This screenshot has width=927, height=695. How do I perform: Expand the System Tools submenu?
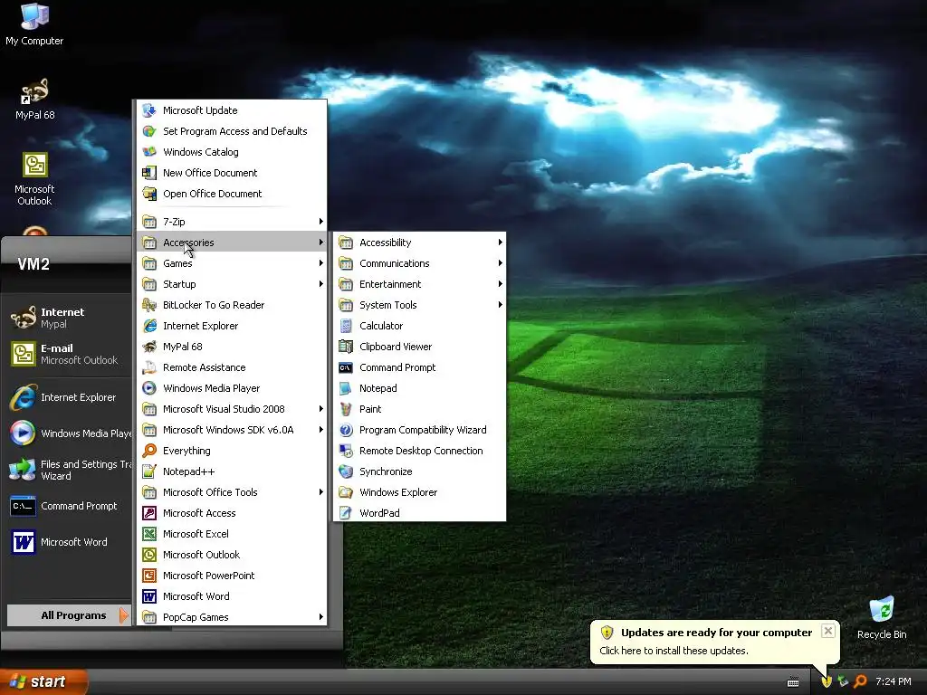[x=419, y=305]
